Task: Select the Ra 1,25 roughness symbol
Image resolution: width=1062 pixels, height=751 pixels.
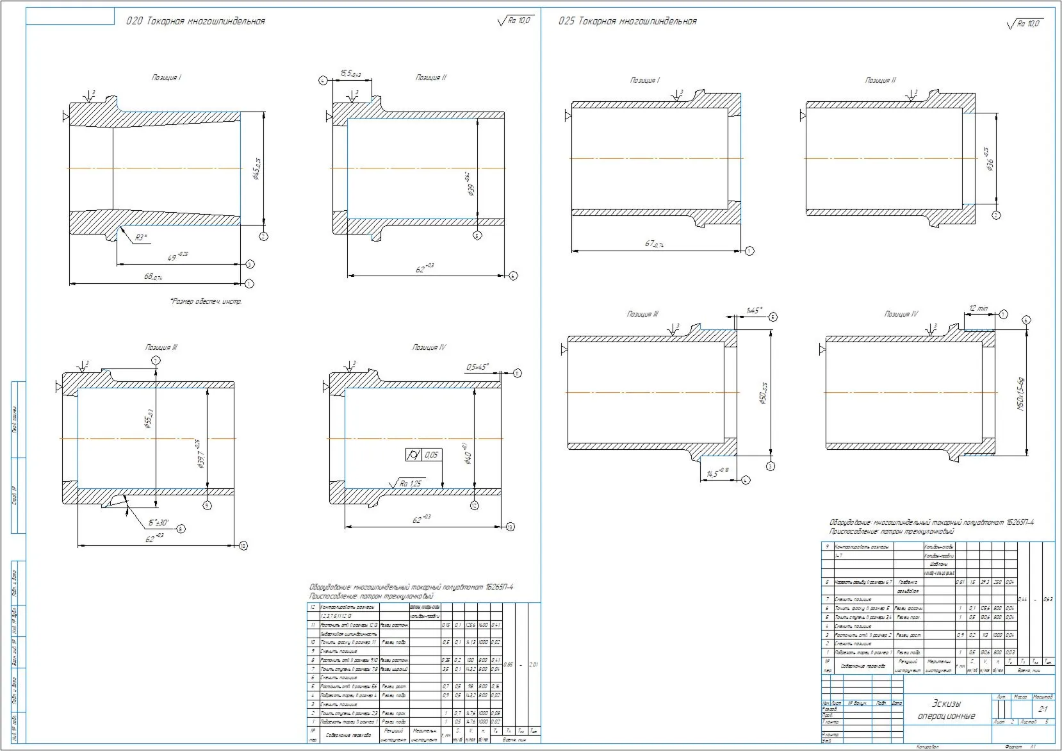Action: pyautogui.click(x=406, y=483)
